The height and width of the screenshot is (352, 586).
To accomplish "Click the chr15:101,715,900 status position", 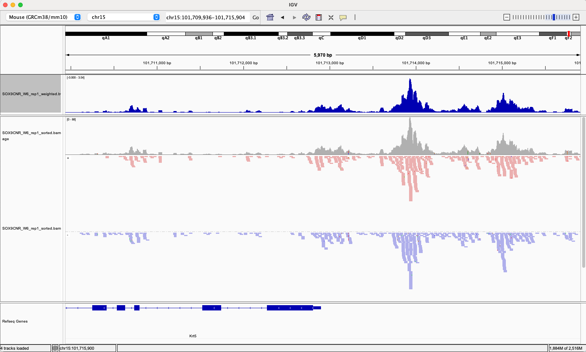I will [77, 348].
